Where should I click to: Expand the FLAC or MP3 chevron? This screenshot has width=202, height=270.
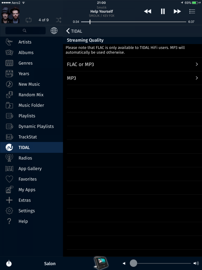pos(197,64)
